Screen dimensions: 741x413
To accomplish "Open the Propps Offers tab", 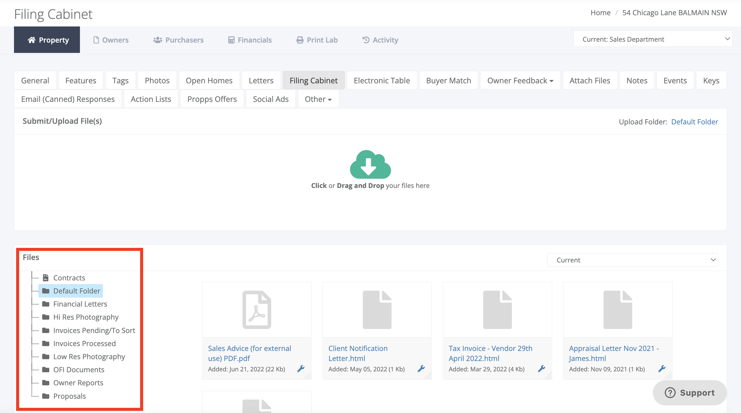I will click(x=212, y=99).
